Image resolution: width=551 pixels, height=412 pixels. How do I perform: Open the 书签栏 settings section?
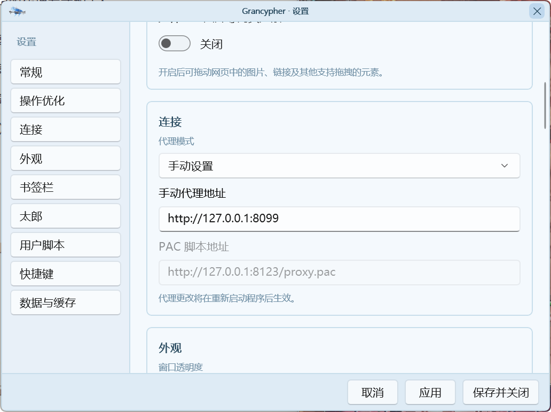[x=66, y=187]
